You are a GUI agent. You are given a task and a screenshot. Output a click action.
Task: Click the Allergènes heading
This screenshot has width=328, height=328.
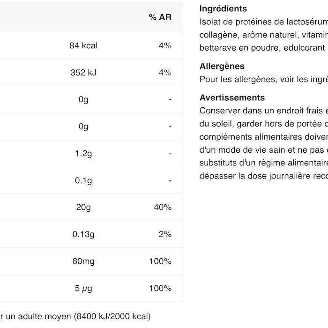tap(222, 66)
